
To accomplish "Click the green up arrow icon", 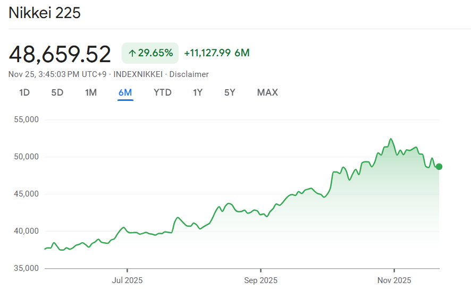I will point(132,53).
